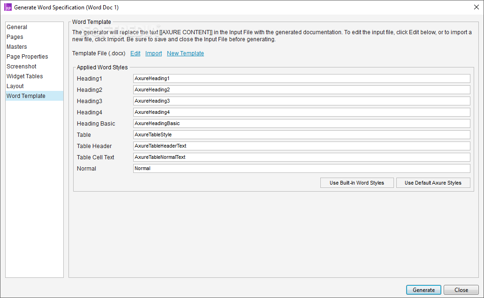484x298 pixels.
Task: Switch to Widget Tables section
Action: [34, 76]
